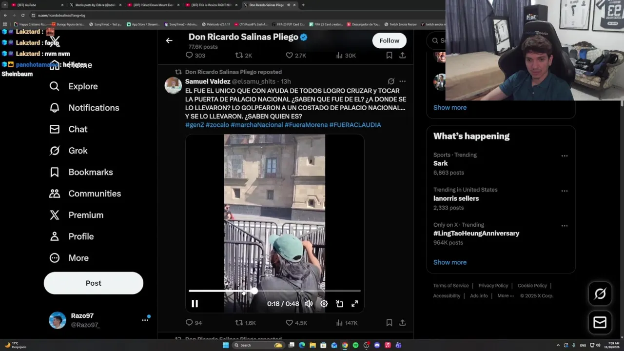The width and height of the screenshot is (624, 351).
Task: Share the Samuel Valdez post
Action: (x=402, y=323)
